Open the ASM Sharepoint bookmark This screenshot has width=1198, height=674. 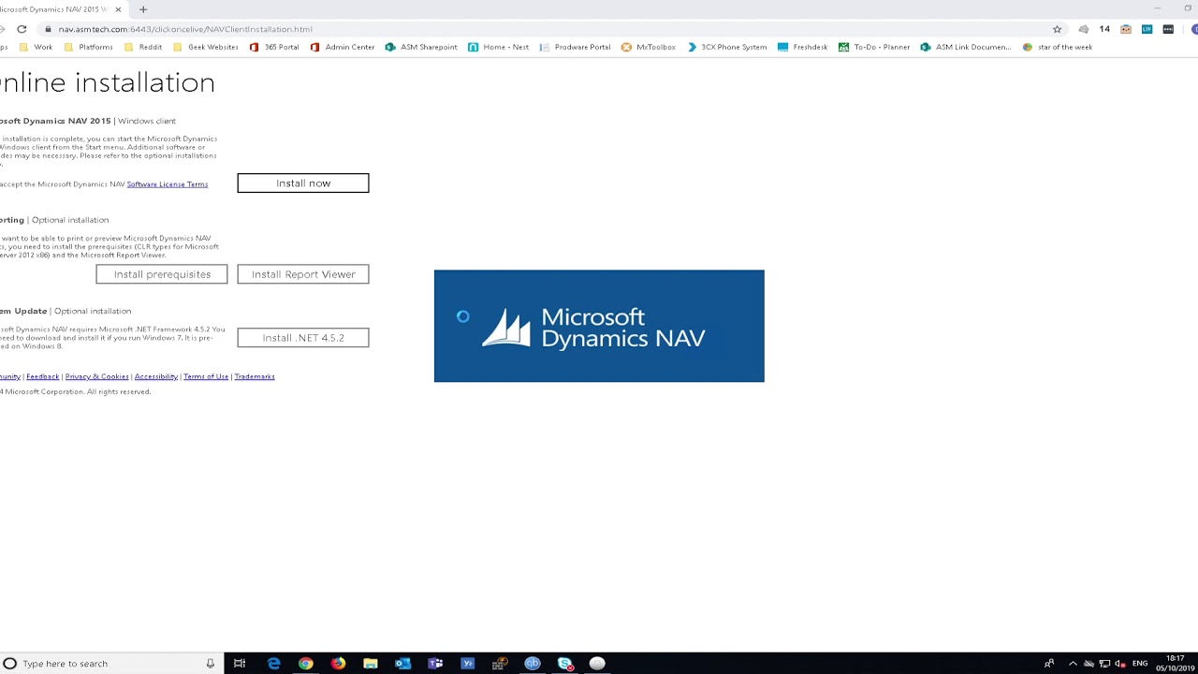(x=421, y=47)
